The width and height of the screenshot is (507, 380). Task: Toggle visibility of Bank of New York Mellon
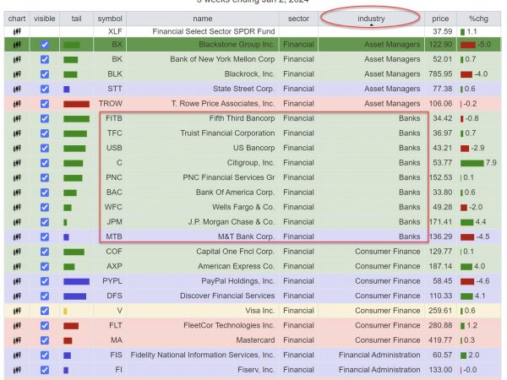point(45,59)
